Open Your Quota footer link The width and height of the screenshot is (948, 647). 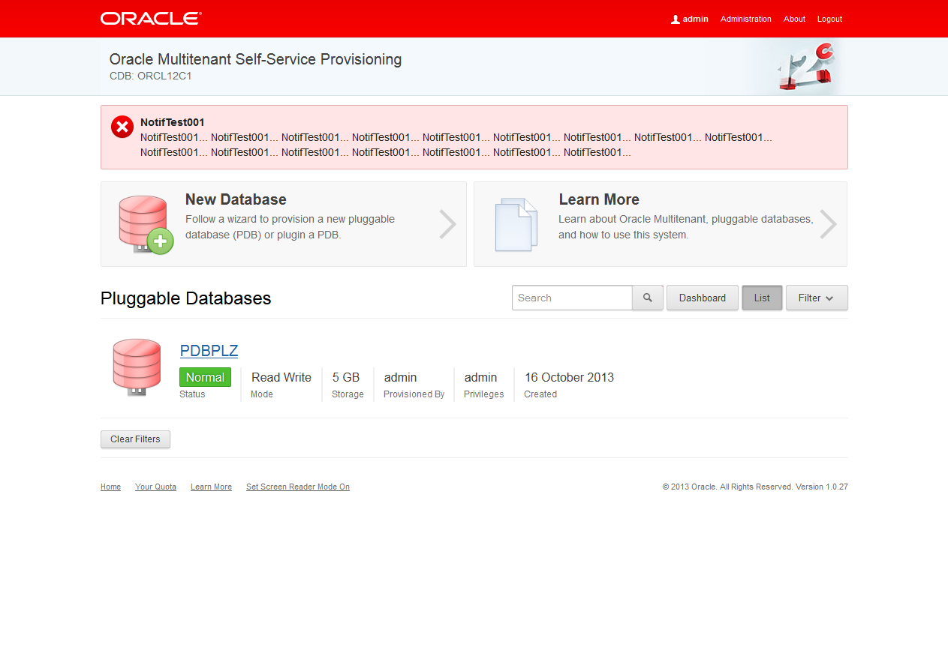click(x=155, y=487)
